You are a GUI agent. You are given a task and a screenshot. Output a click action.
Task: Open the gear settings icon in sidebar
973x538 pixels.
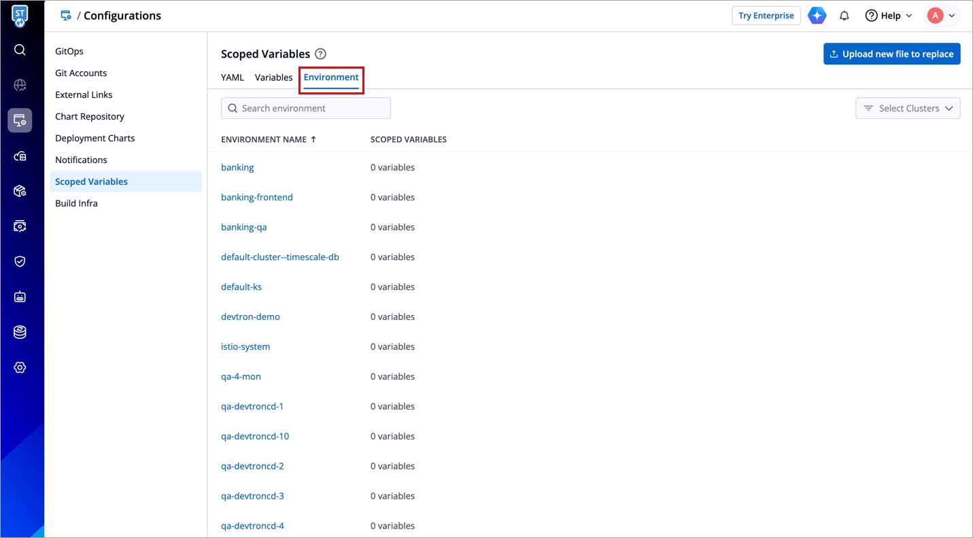(20, 367)
